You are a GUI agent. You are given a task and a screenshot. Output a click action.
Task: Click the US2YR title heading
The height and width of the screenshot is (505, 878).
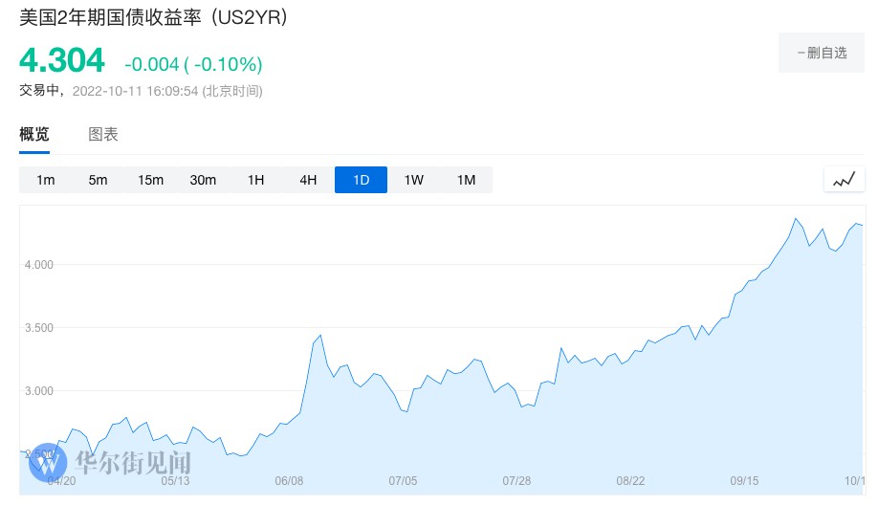(x=153, y=17)
